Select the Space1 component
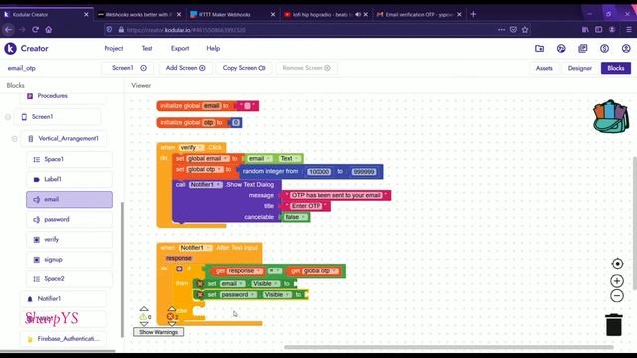This screenshot has height=358, width=637. tap(70, 159)
